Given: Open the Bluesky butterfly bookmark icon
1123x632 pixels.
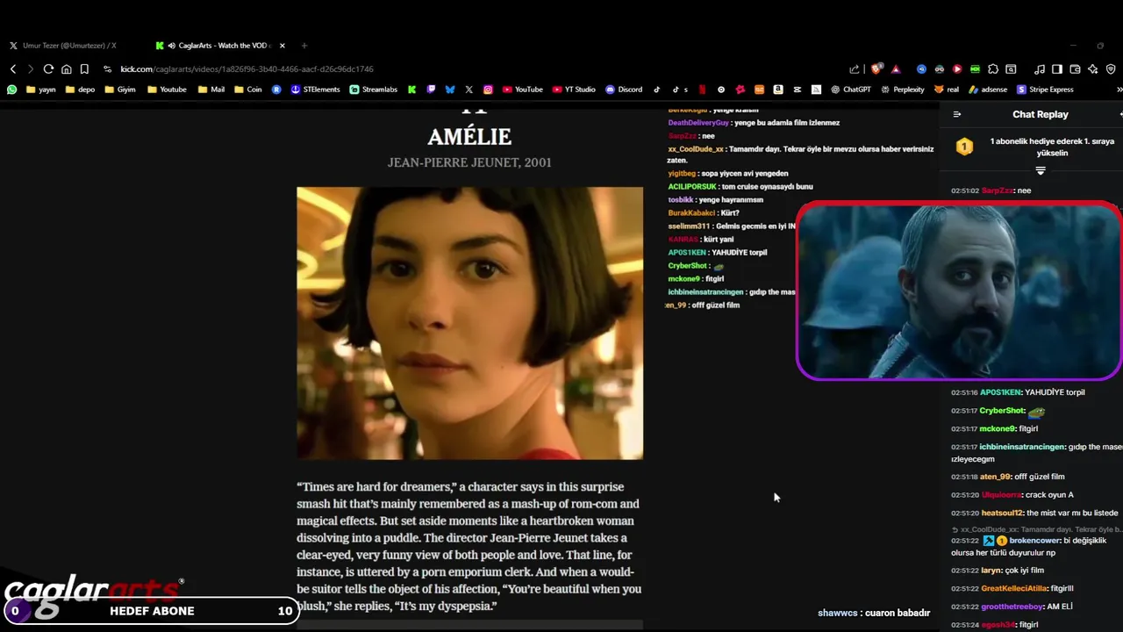Looking at the screenshot, I should point(450,90).
